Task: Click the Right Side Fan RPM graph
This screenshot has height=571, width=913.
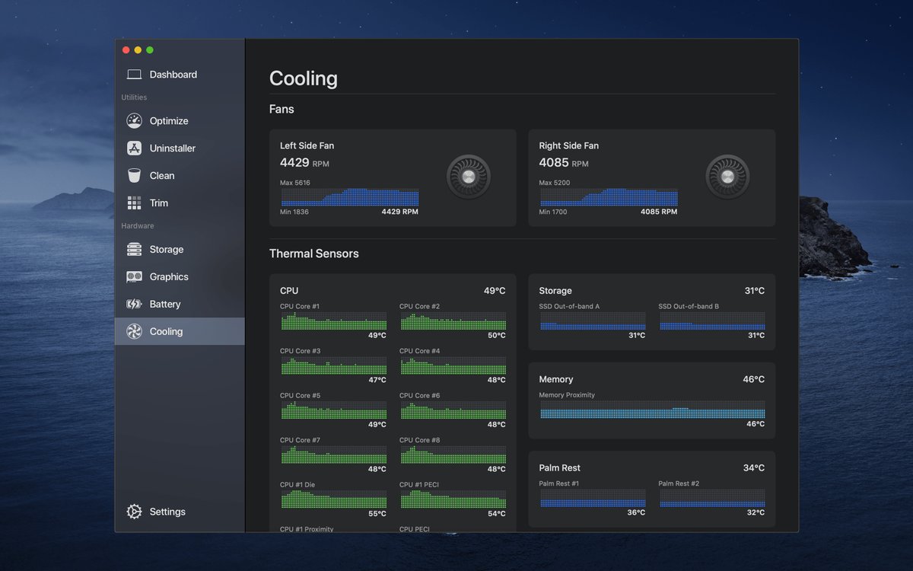Action: [x=609, y=197]
